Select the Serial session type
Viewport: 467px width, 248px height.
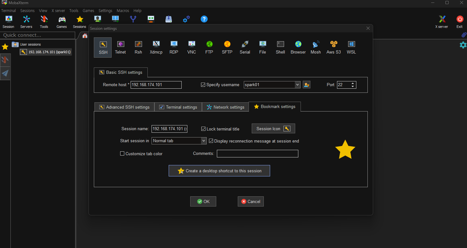(x=245, y=48)
